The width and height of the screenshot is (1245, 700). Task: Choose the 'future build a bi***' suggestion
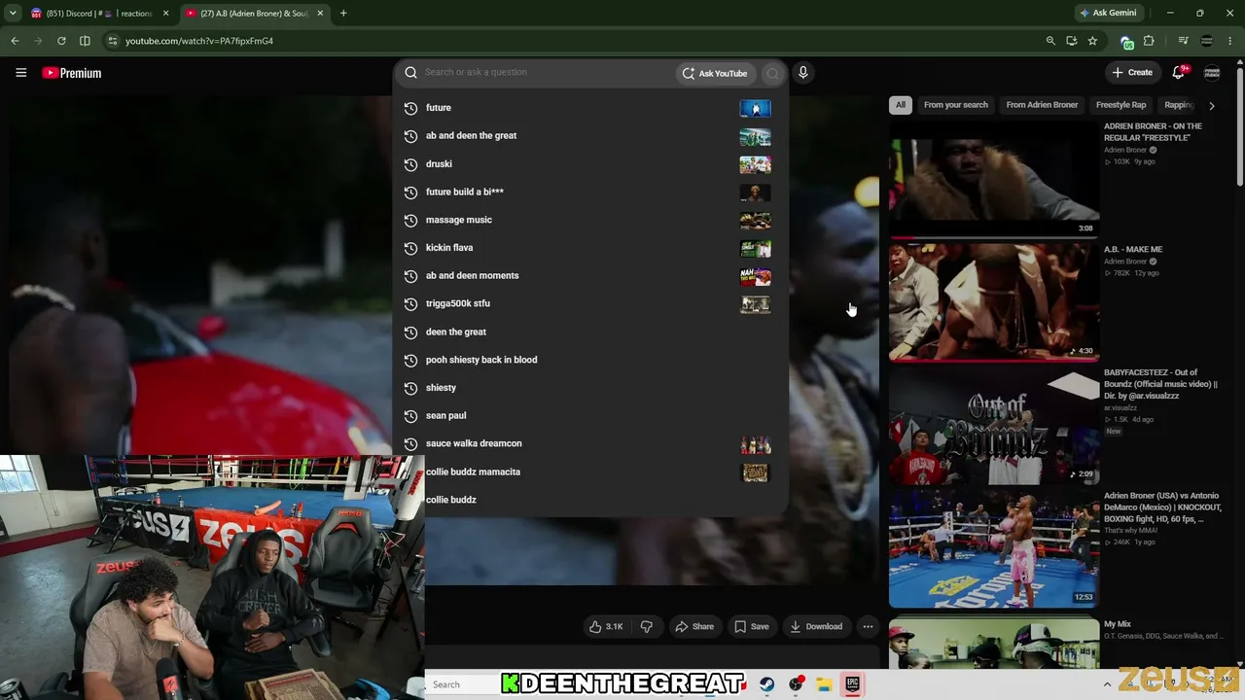click(x=590, y=192)
